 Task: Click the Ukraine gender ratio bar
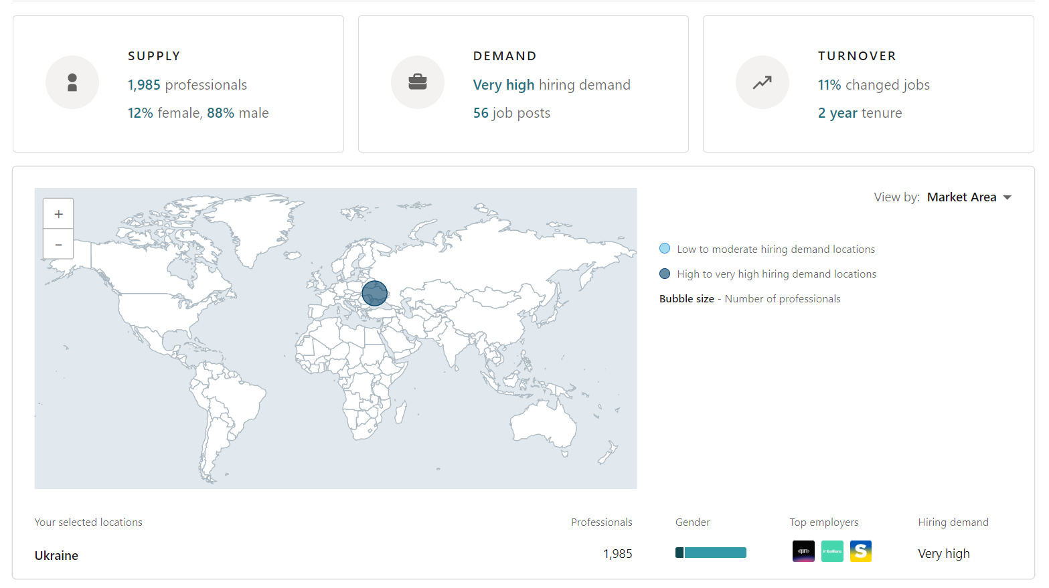click(x=711, y=553)
